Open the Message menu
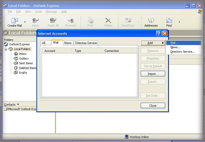 pos(51,12)
